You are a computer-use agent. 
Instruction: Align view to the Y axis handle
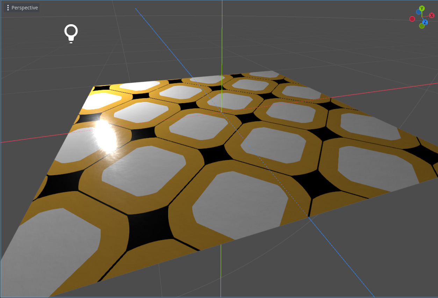[422, 8]
